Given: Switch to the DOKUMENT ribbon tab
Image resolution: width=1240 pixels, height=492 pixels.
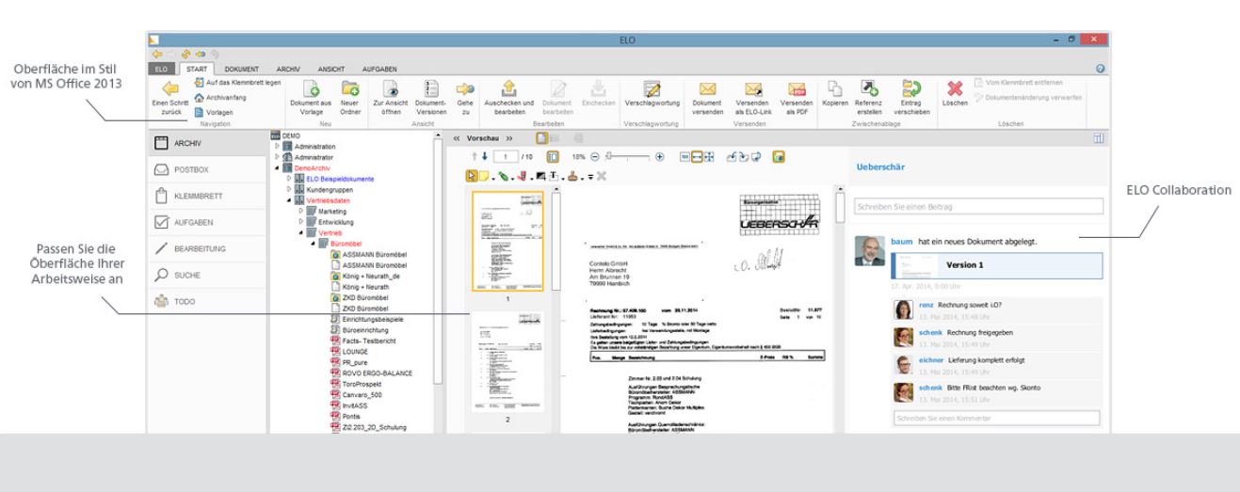Looking at the screenshot, I should pyautogui.click(x=242, y=70).
